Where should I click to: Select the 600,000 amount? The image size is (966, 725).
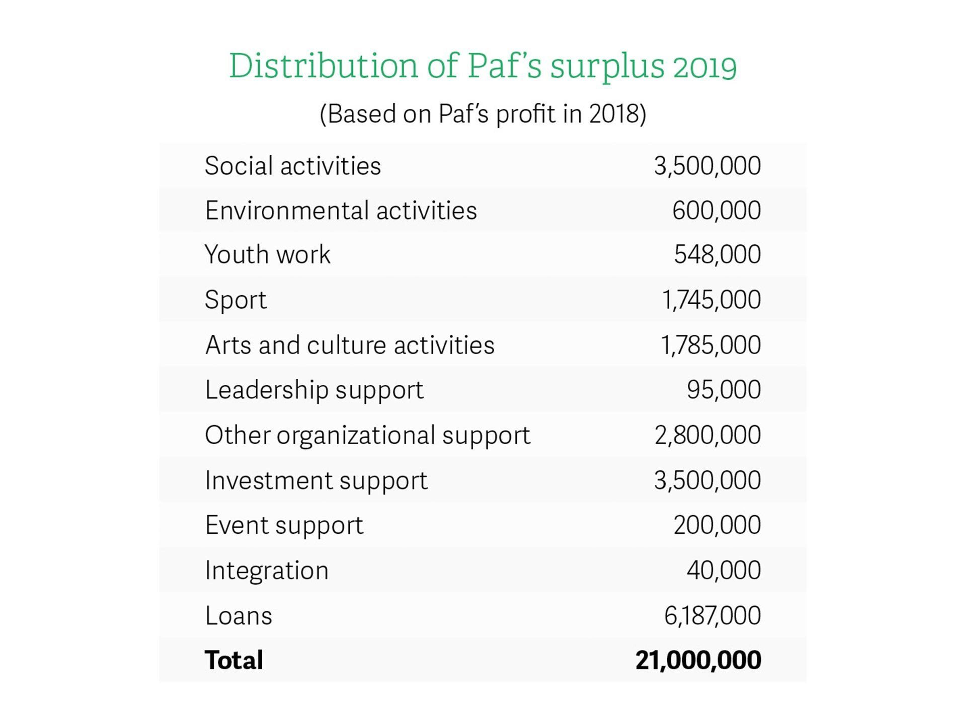click(x=716, y=211)
